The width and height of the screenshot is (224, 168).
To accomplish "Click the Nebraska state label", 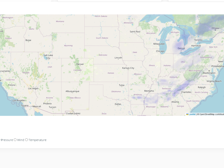I will click(x=103, y=55).
